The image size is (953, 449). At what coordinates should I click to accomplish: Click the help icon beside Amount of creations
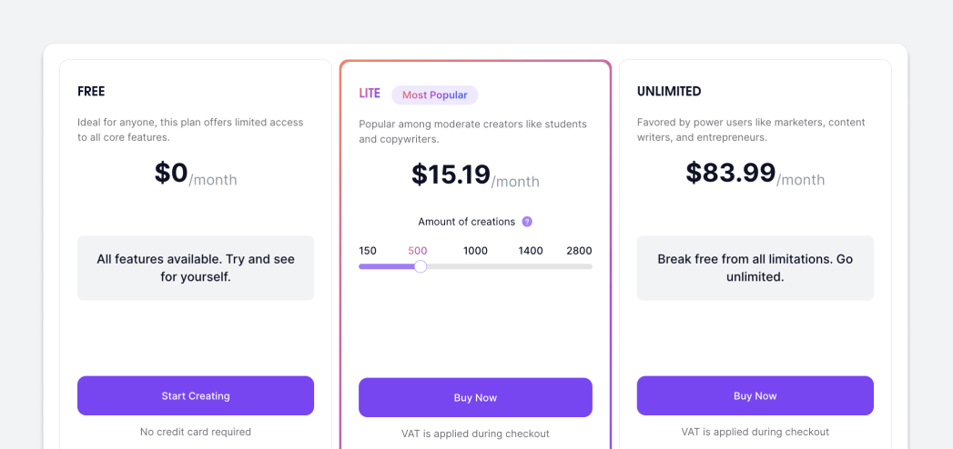click(x=527, y=222)
